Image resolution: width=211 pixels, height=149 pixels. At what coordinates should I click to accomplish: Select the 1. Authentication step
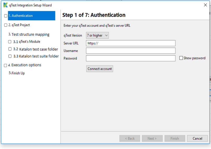pyautogui.click(x=32, y=16)
